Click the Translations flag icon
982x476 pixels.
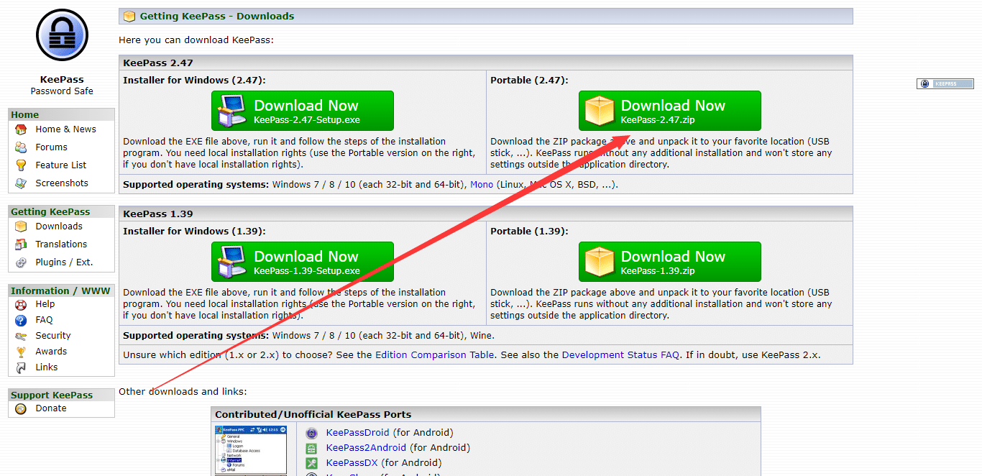click(x=22, y=244)
